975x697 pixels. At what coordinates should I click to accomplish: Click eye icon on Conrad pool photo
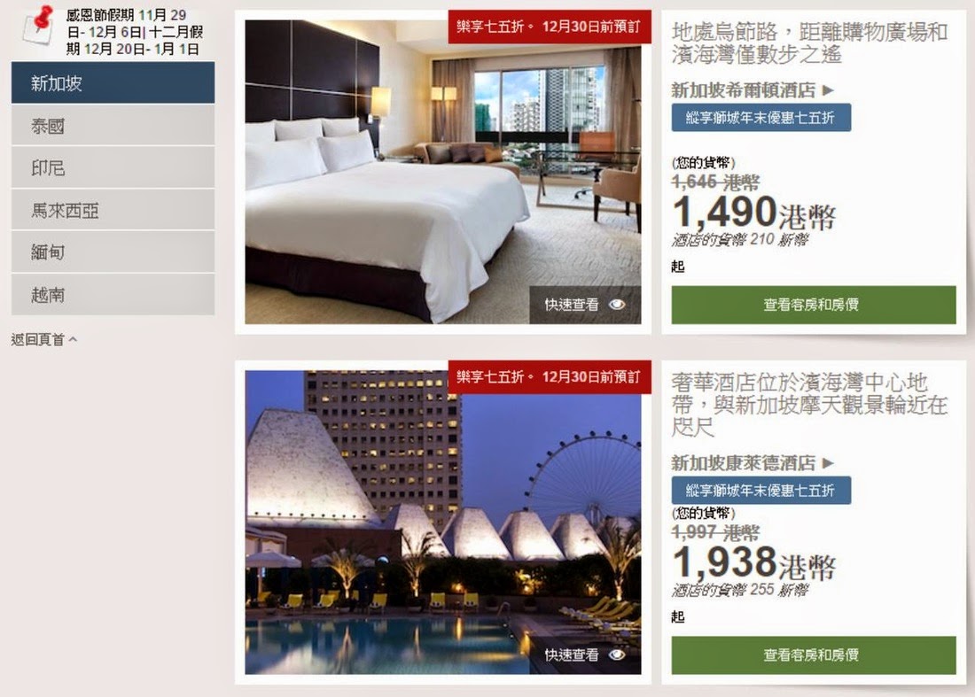tap(617, 654)
